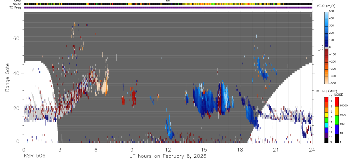Click the UT hours on February 6, 2026 title
Viewport: 351px width, 162px height.
tap(168, 156)
